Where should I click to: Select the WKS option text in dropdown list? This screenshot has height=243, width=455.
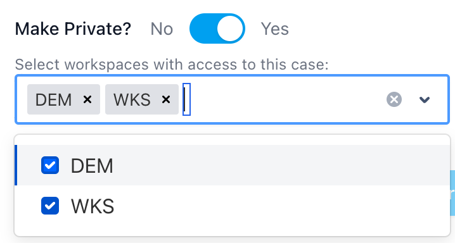coord(93,206)
